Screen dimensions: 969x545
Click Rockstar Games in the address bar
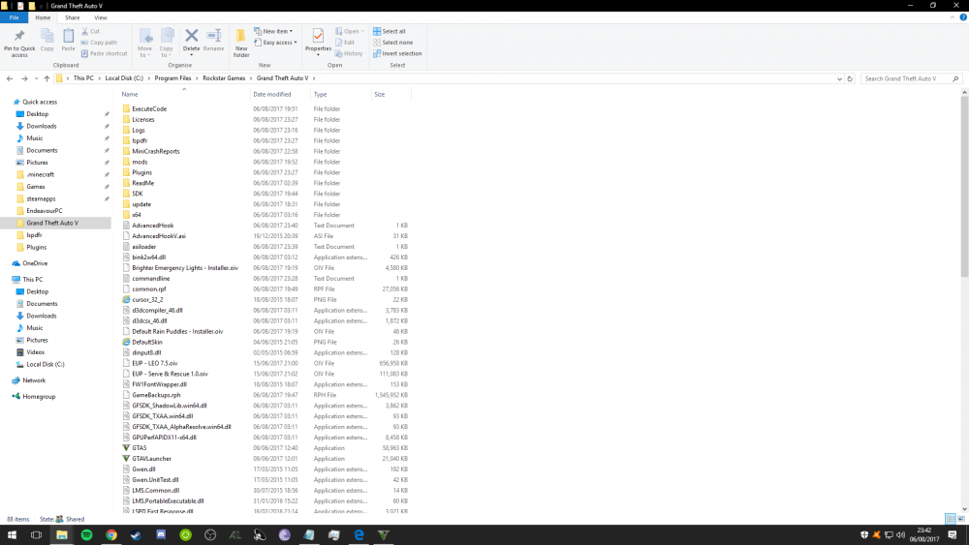pos(224,78)
